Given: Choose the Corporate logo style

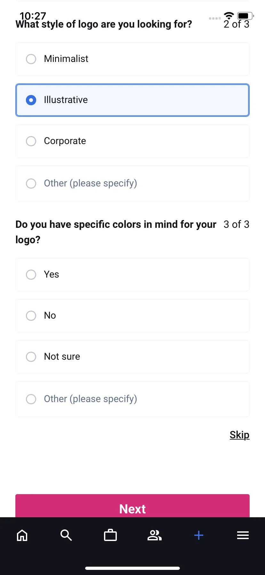Looking at the screenshot, I should click(132, 141).
